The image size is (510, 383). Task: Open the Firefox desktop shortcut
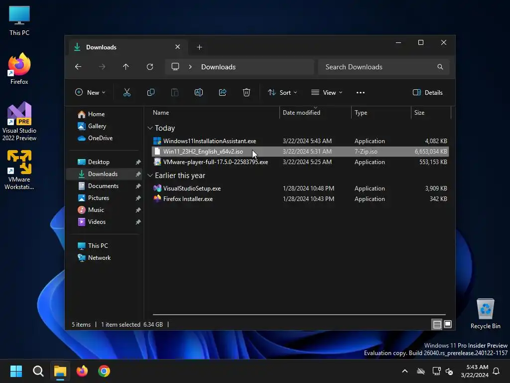(19, 69)
